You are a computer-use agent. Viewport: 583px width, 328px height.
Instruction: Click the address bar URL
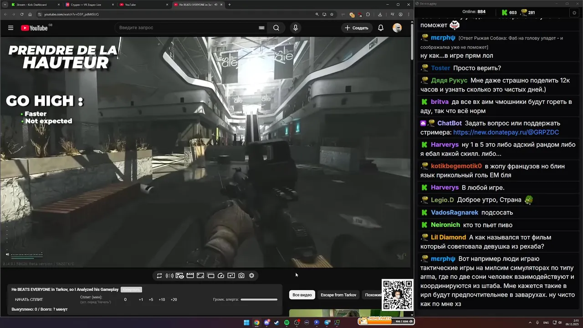tap(72, 14)
